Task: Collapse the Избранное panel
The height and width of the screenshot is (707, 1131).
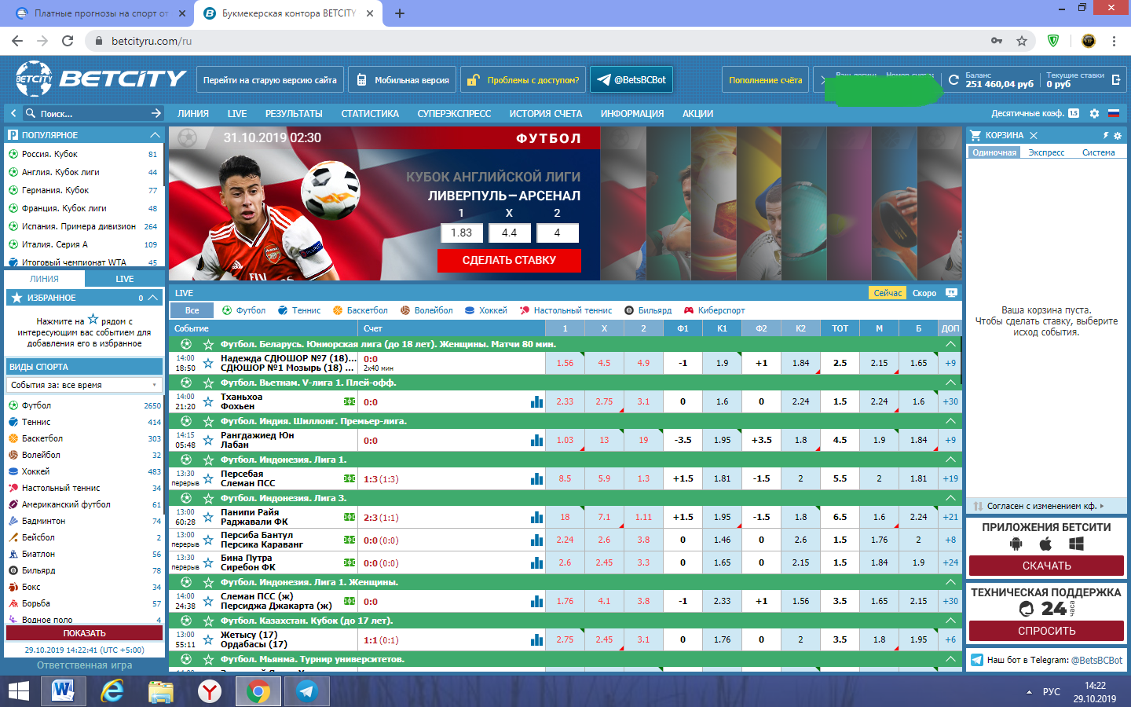Action: coord(151,298)
